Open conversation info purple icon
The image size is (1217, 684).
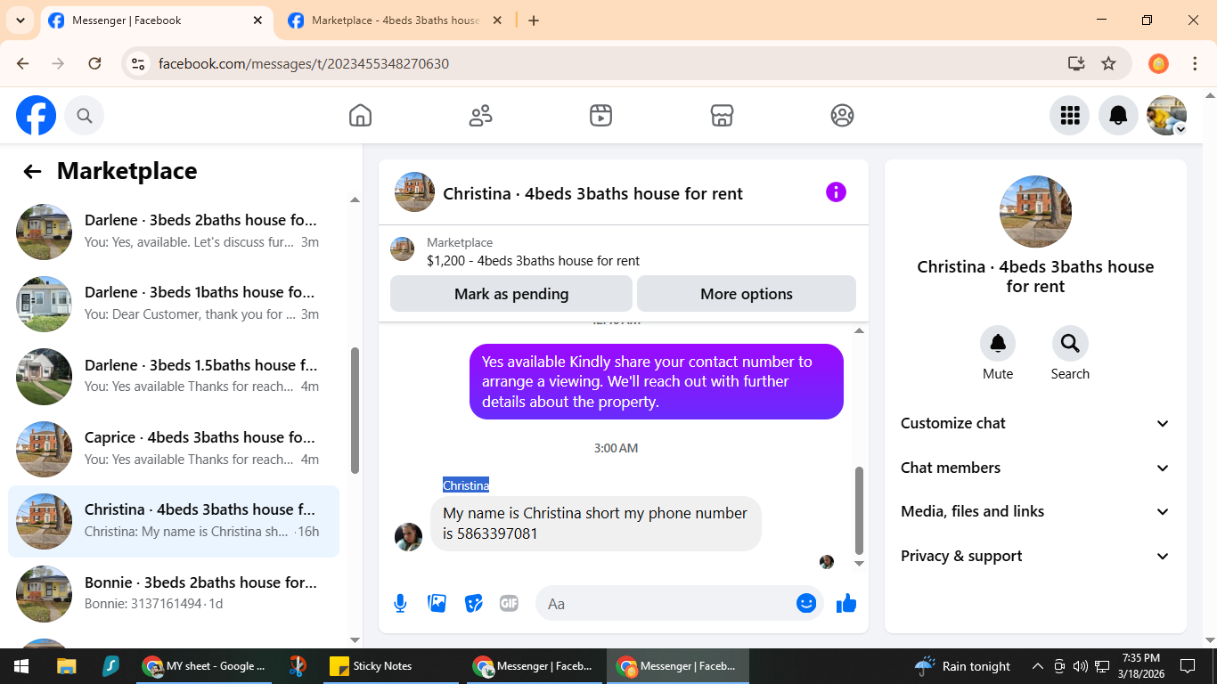click(x=836, y=192)
